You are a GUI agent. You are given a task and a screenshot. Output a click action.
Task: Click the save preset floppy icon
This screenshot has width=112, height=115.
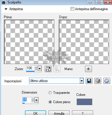coord(89,81)
